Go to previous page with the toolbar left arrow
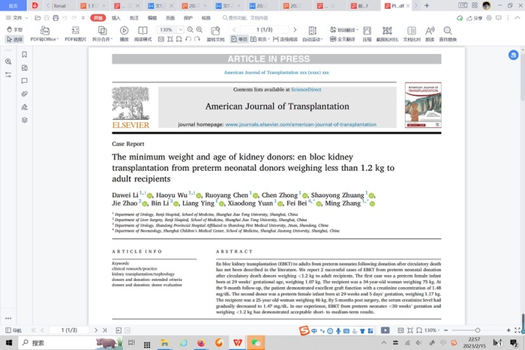Image resolution: width=525 pixels, height=350 pixels. (x=234, y=29)
